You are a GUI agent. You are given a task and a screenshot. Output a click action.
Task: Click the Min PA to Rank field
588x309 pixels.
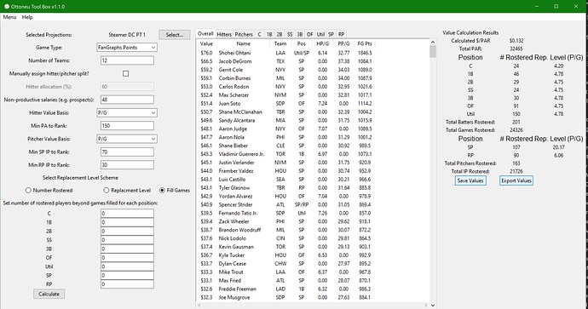click(x=127, y=126)
